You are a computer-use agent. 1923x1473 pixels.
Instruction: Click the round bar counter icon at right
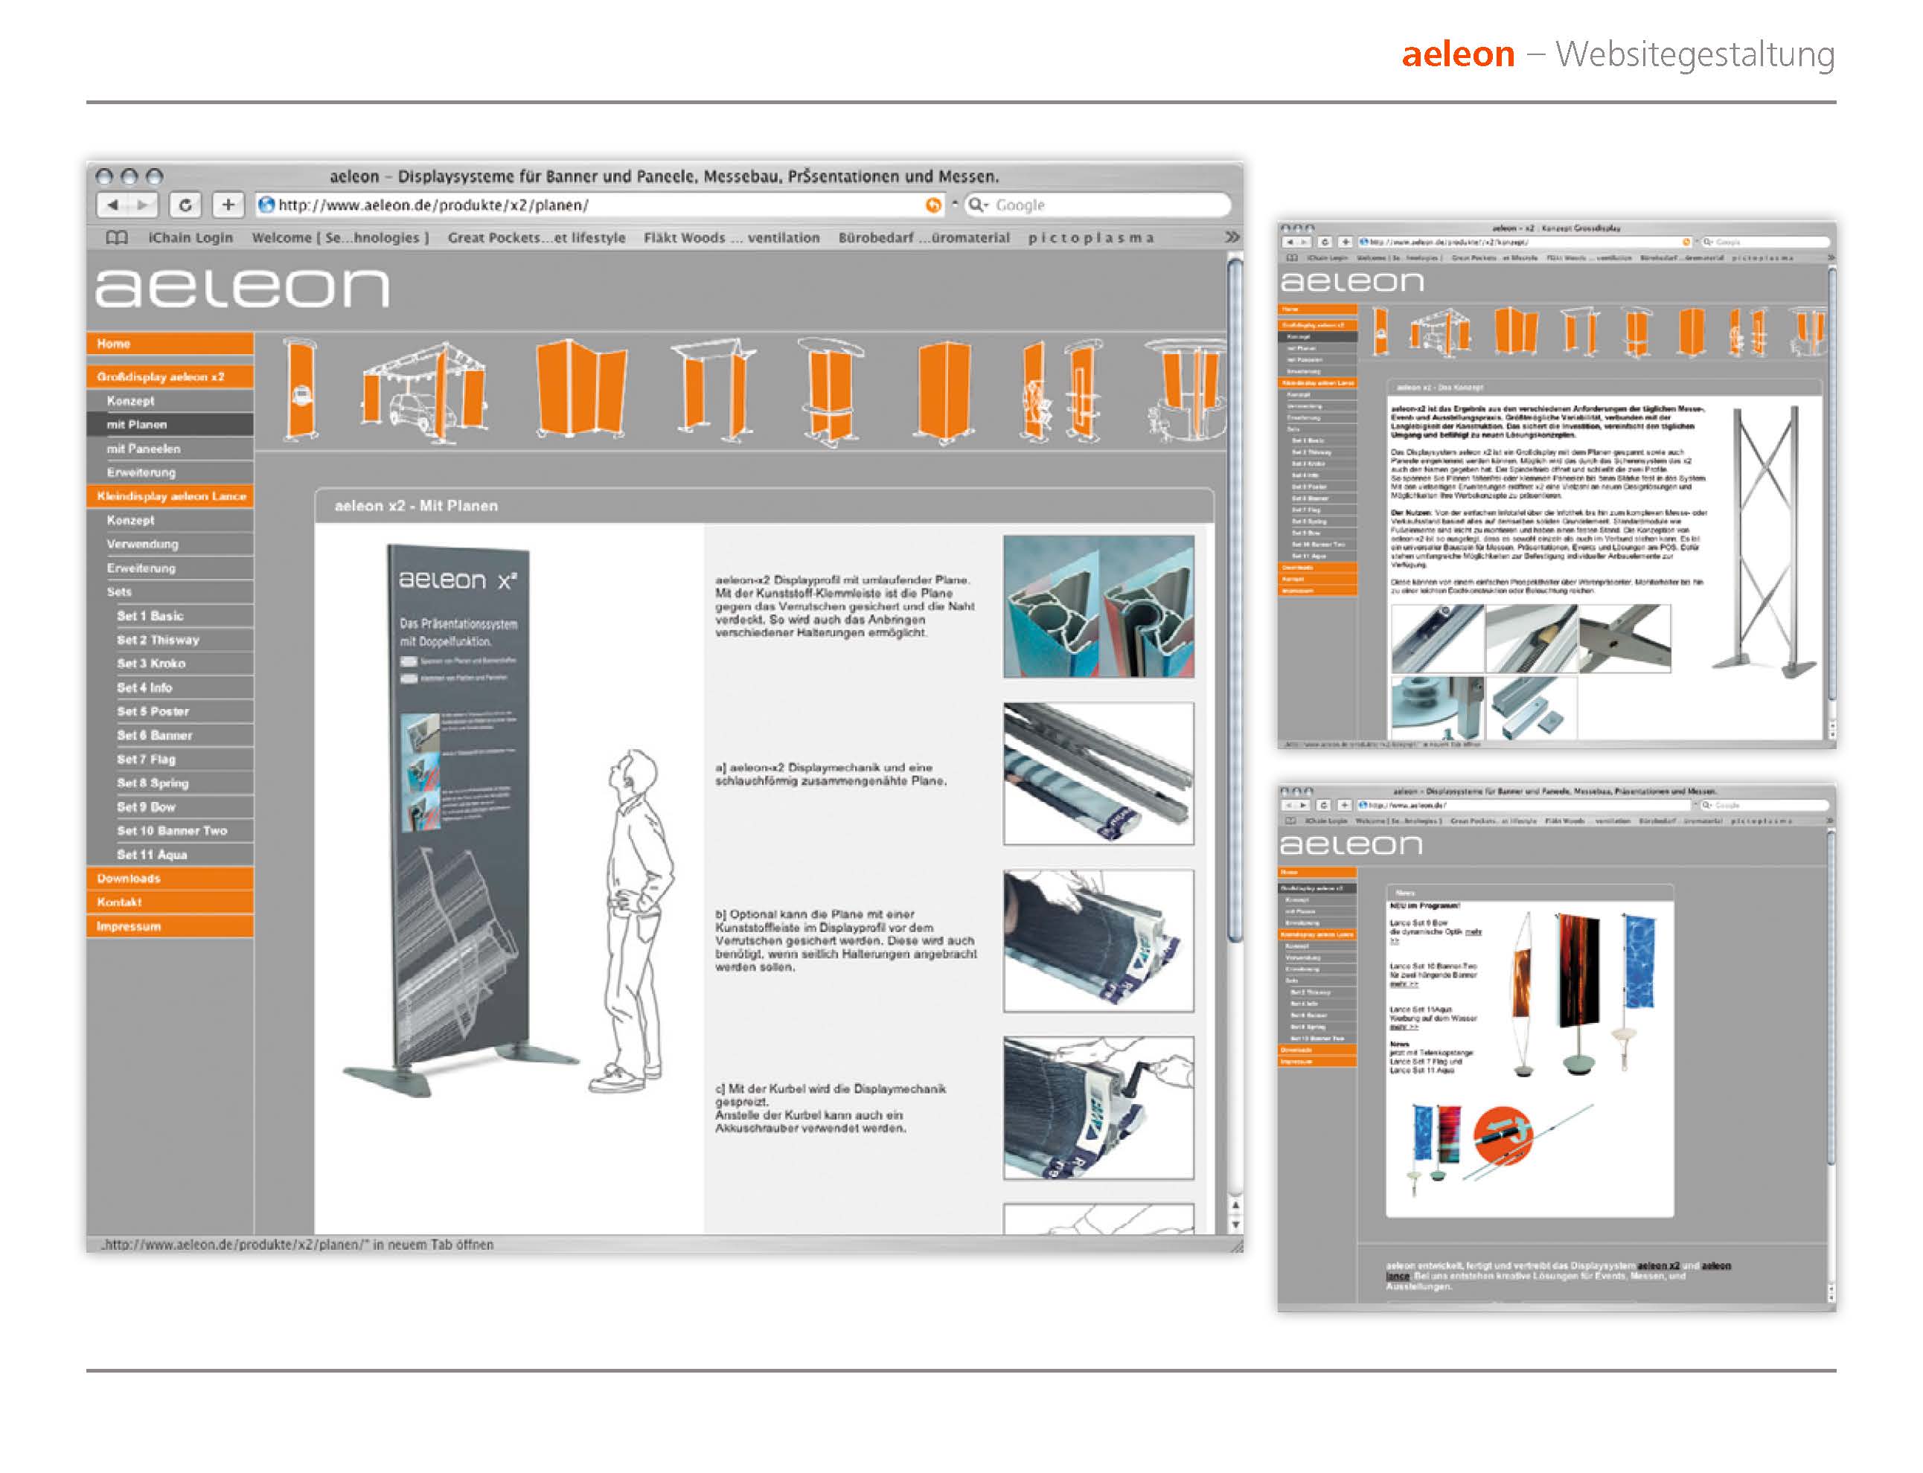[1187, 391]
